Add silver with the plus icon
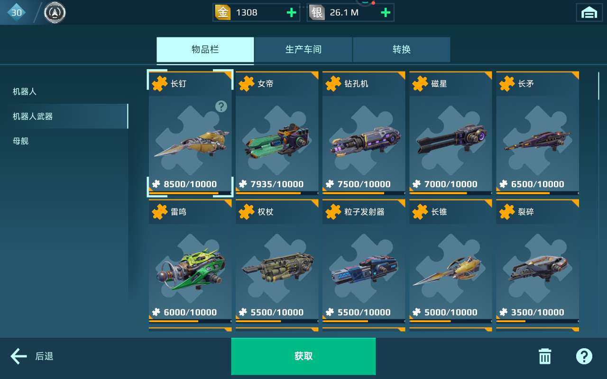The height and width of the screenshot is (379, 607). (x=386, y=13)
